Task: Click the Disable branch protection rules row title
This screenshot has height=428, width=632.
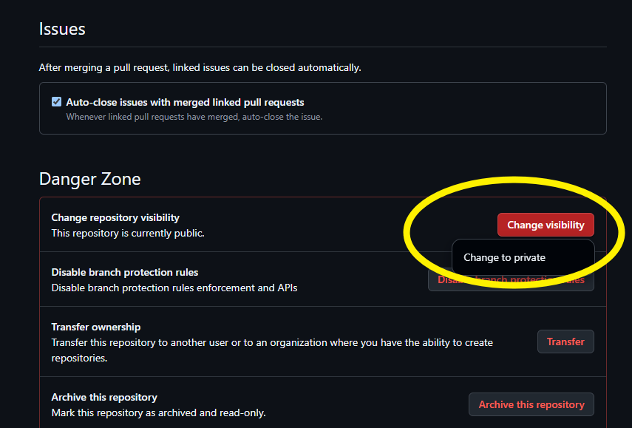Action: click(x=124, y=273)
